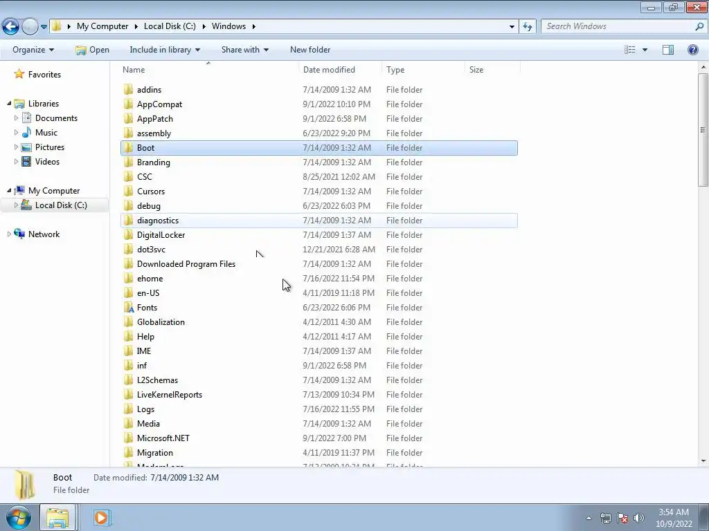
Task: Click the Change your view icon
Action: pyautogui.click(x=629, y=50)
